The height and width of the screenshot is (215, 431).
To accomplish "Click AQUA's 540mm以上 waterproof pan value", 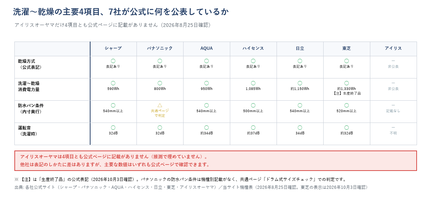I will pyautogui.click(x=207, y=111).
